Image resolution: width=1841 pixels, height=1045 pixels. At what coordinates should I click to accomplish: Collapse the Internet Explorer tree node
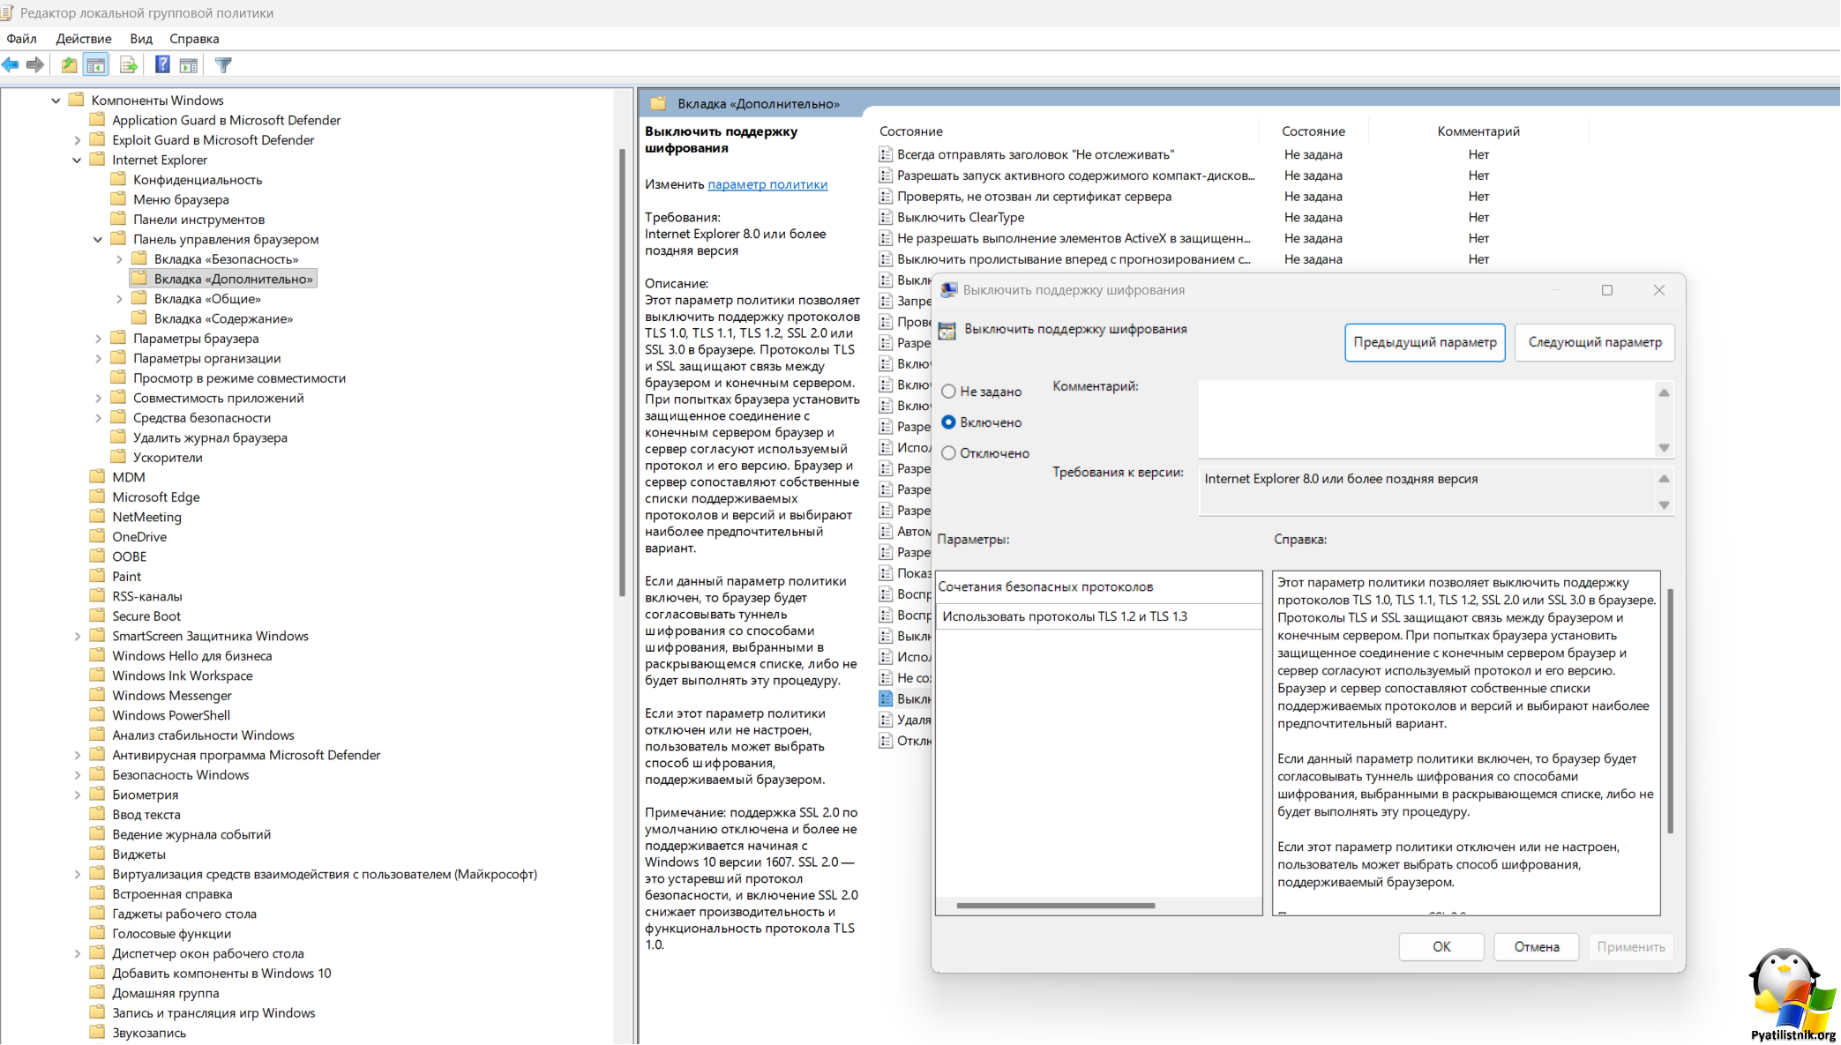click(77, 160)
